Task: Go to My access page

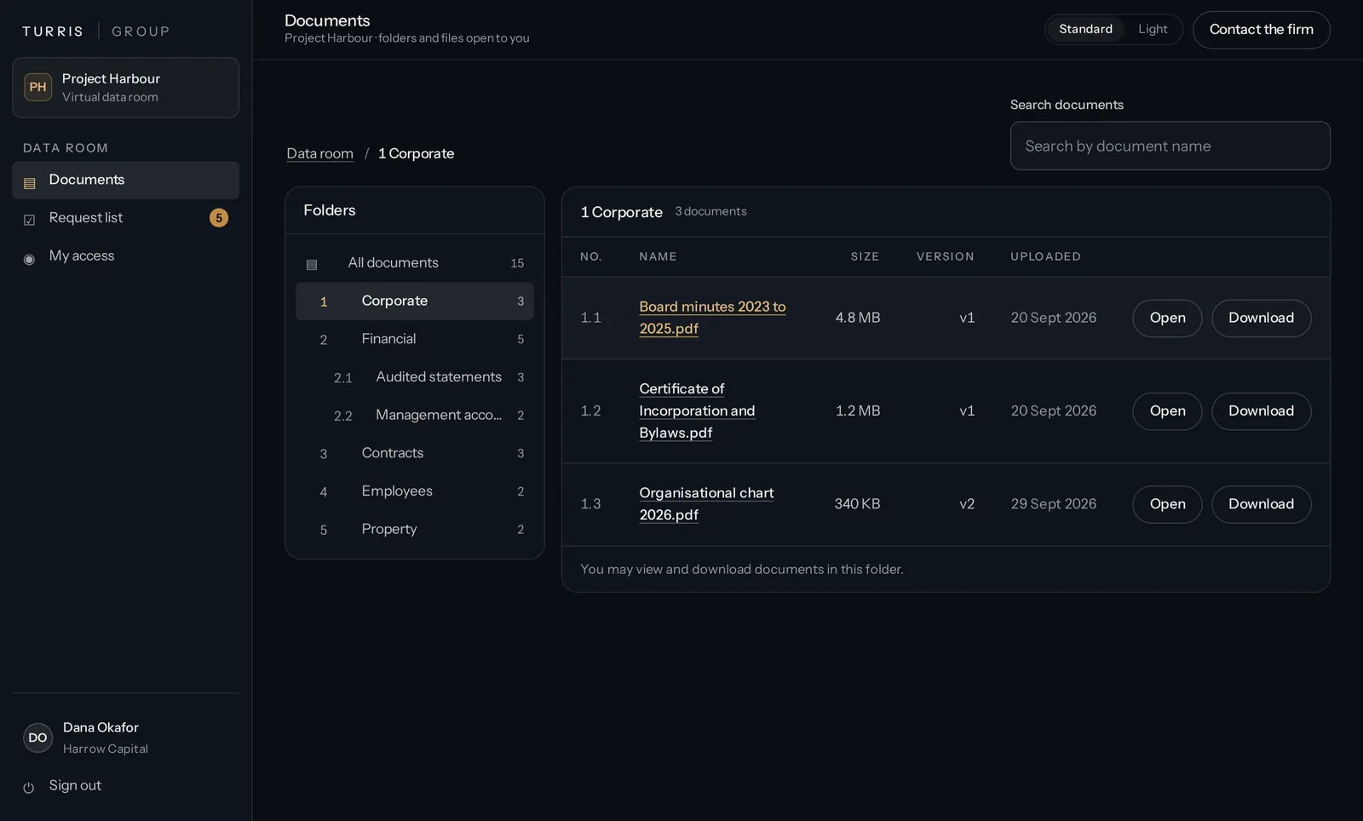Action: (126, 255)
